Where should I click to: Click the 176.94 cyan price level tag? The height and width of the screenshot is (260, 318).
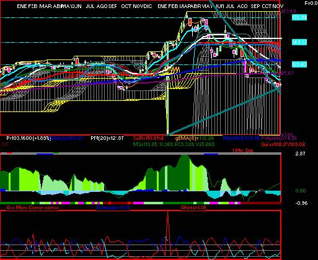[x=299, y=17]
